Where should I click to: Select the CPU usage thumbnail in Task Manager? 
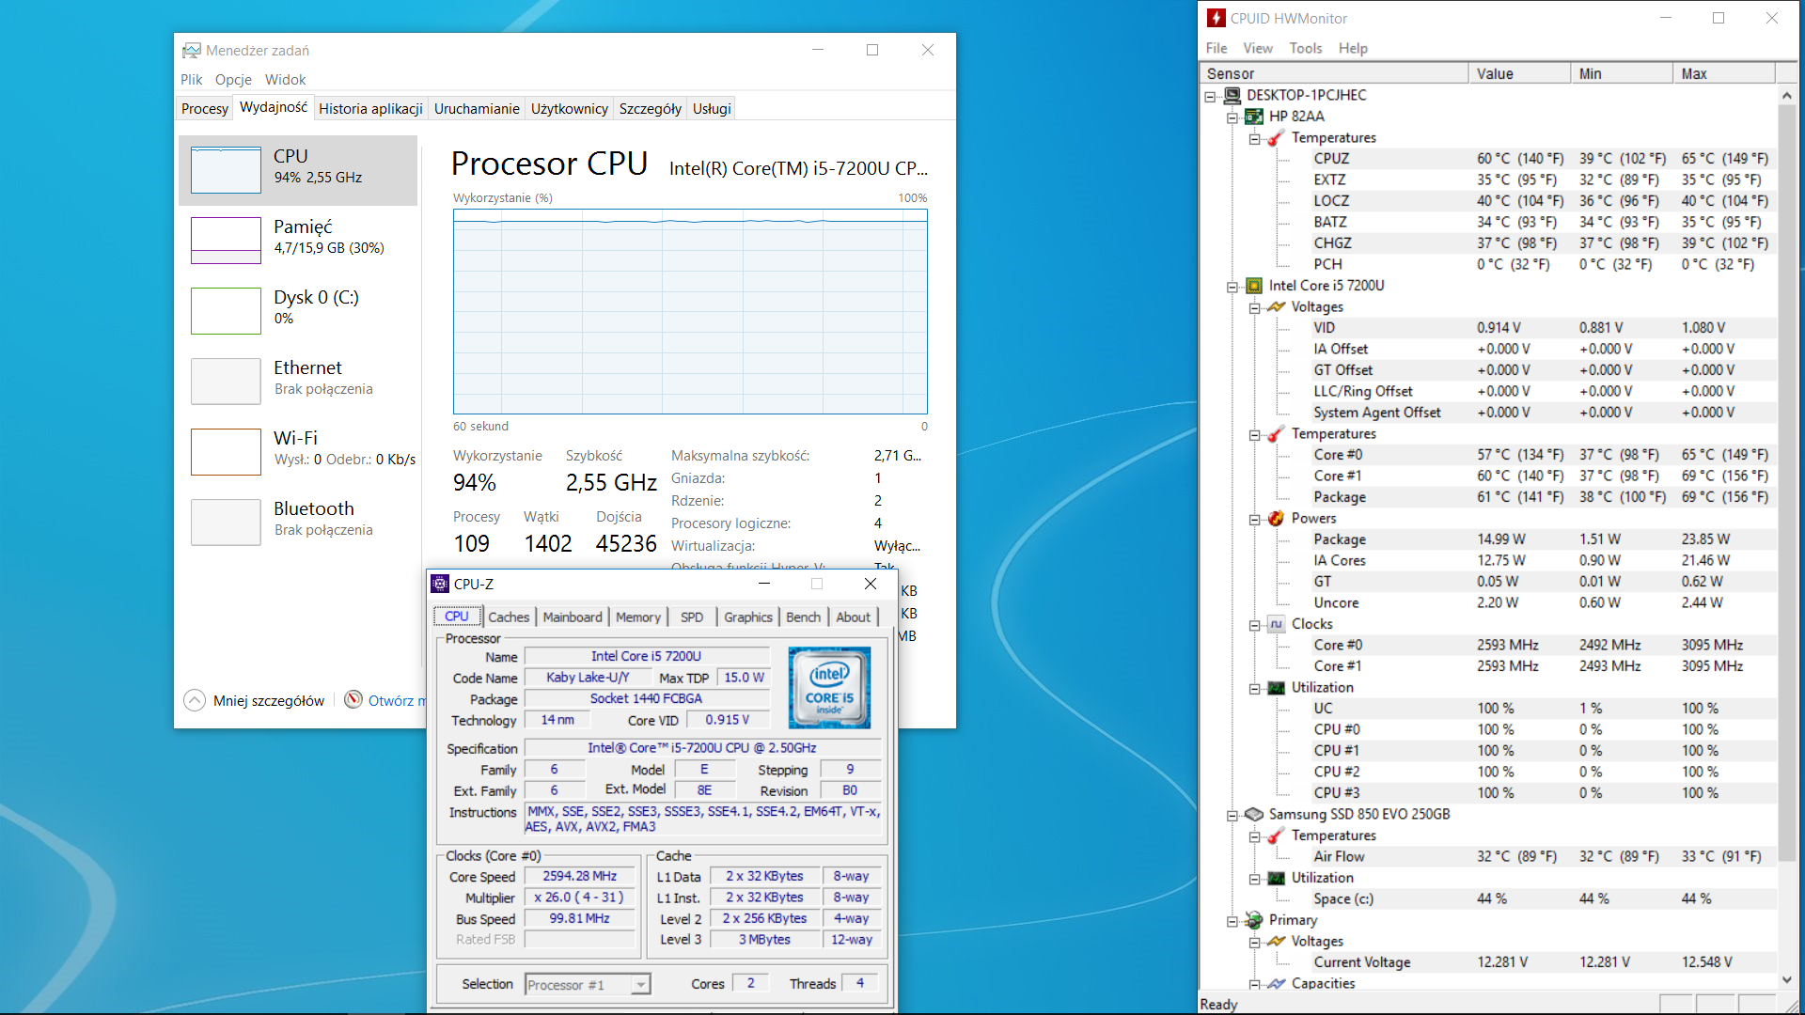(x=226, y=170)
